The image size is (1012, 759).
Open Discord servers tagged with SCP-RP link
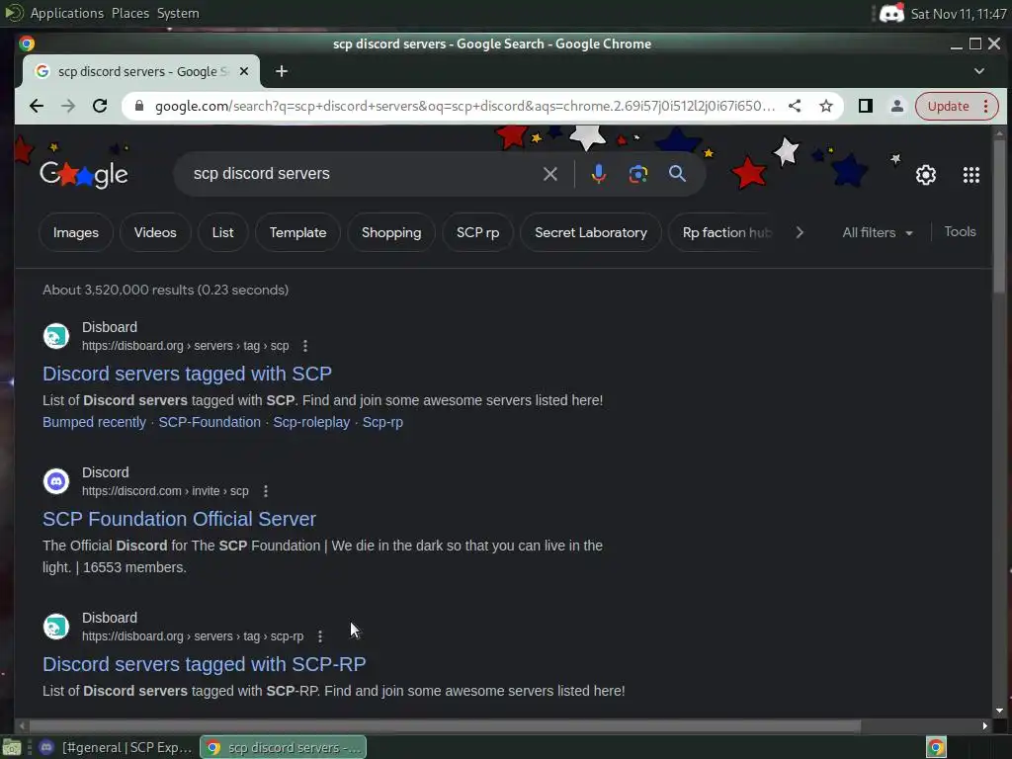(204, 664)
